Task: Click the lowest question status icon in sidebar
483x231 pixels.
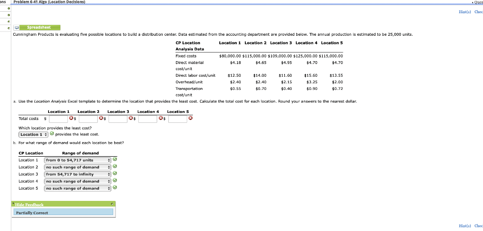Action: 9,28
